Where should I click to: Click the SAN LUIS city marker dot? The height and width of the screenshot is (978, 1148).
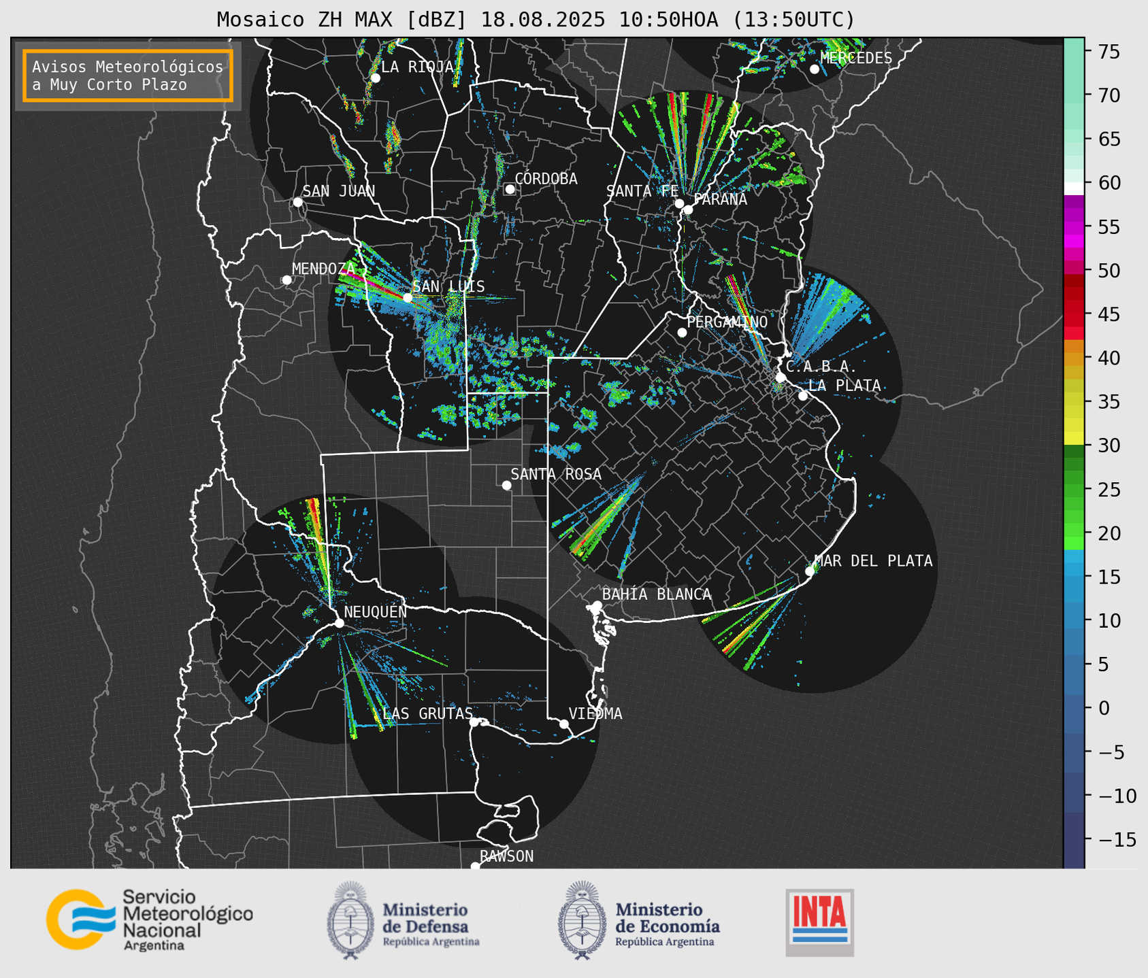coord(408,298)
